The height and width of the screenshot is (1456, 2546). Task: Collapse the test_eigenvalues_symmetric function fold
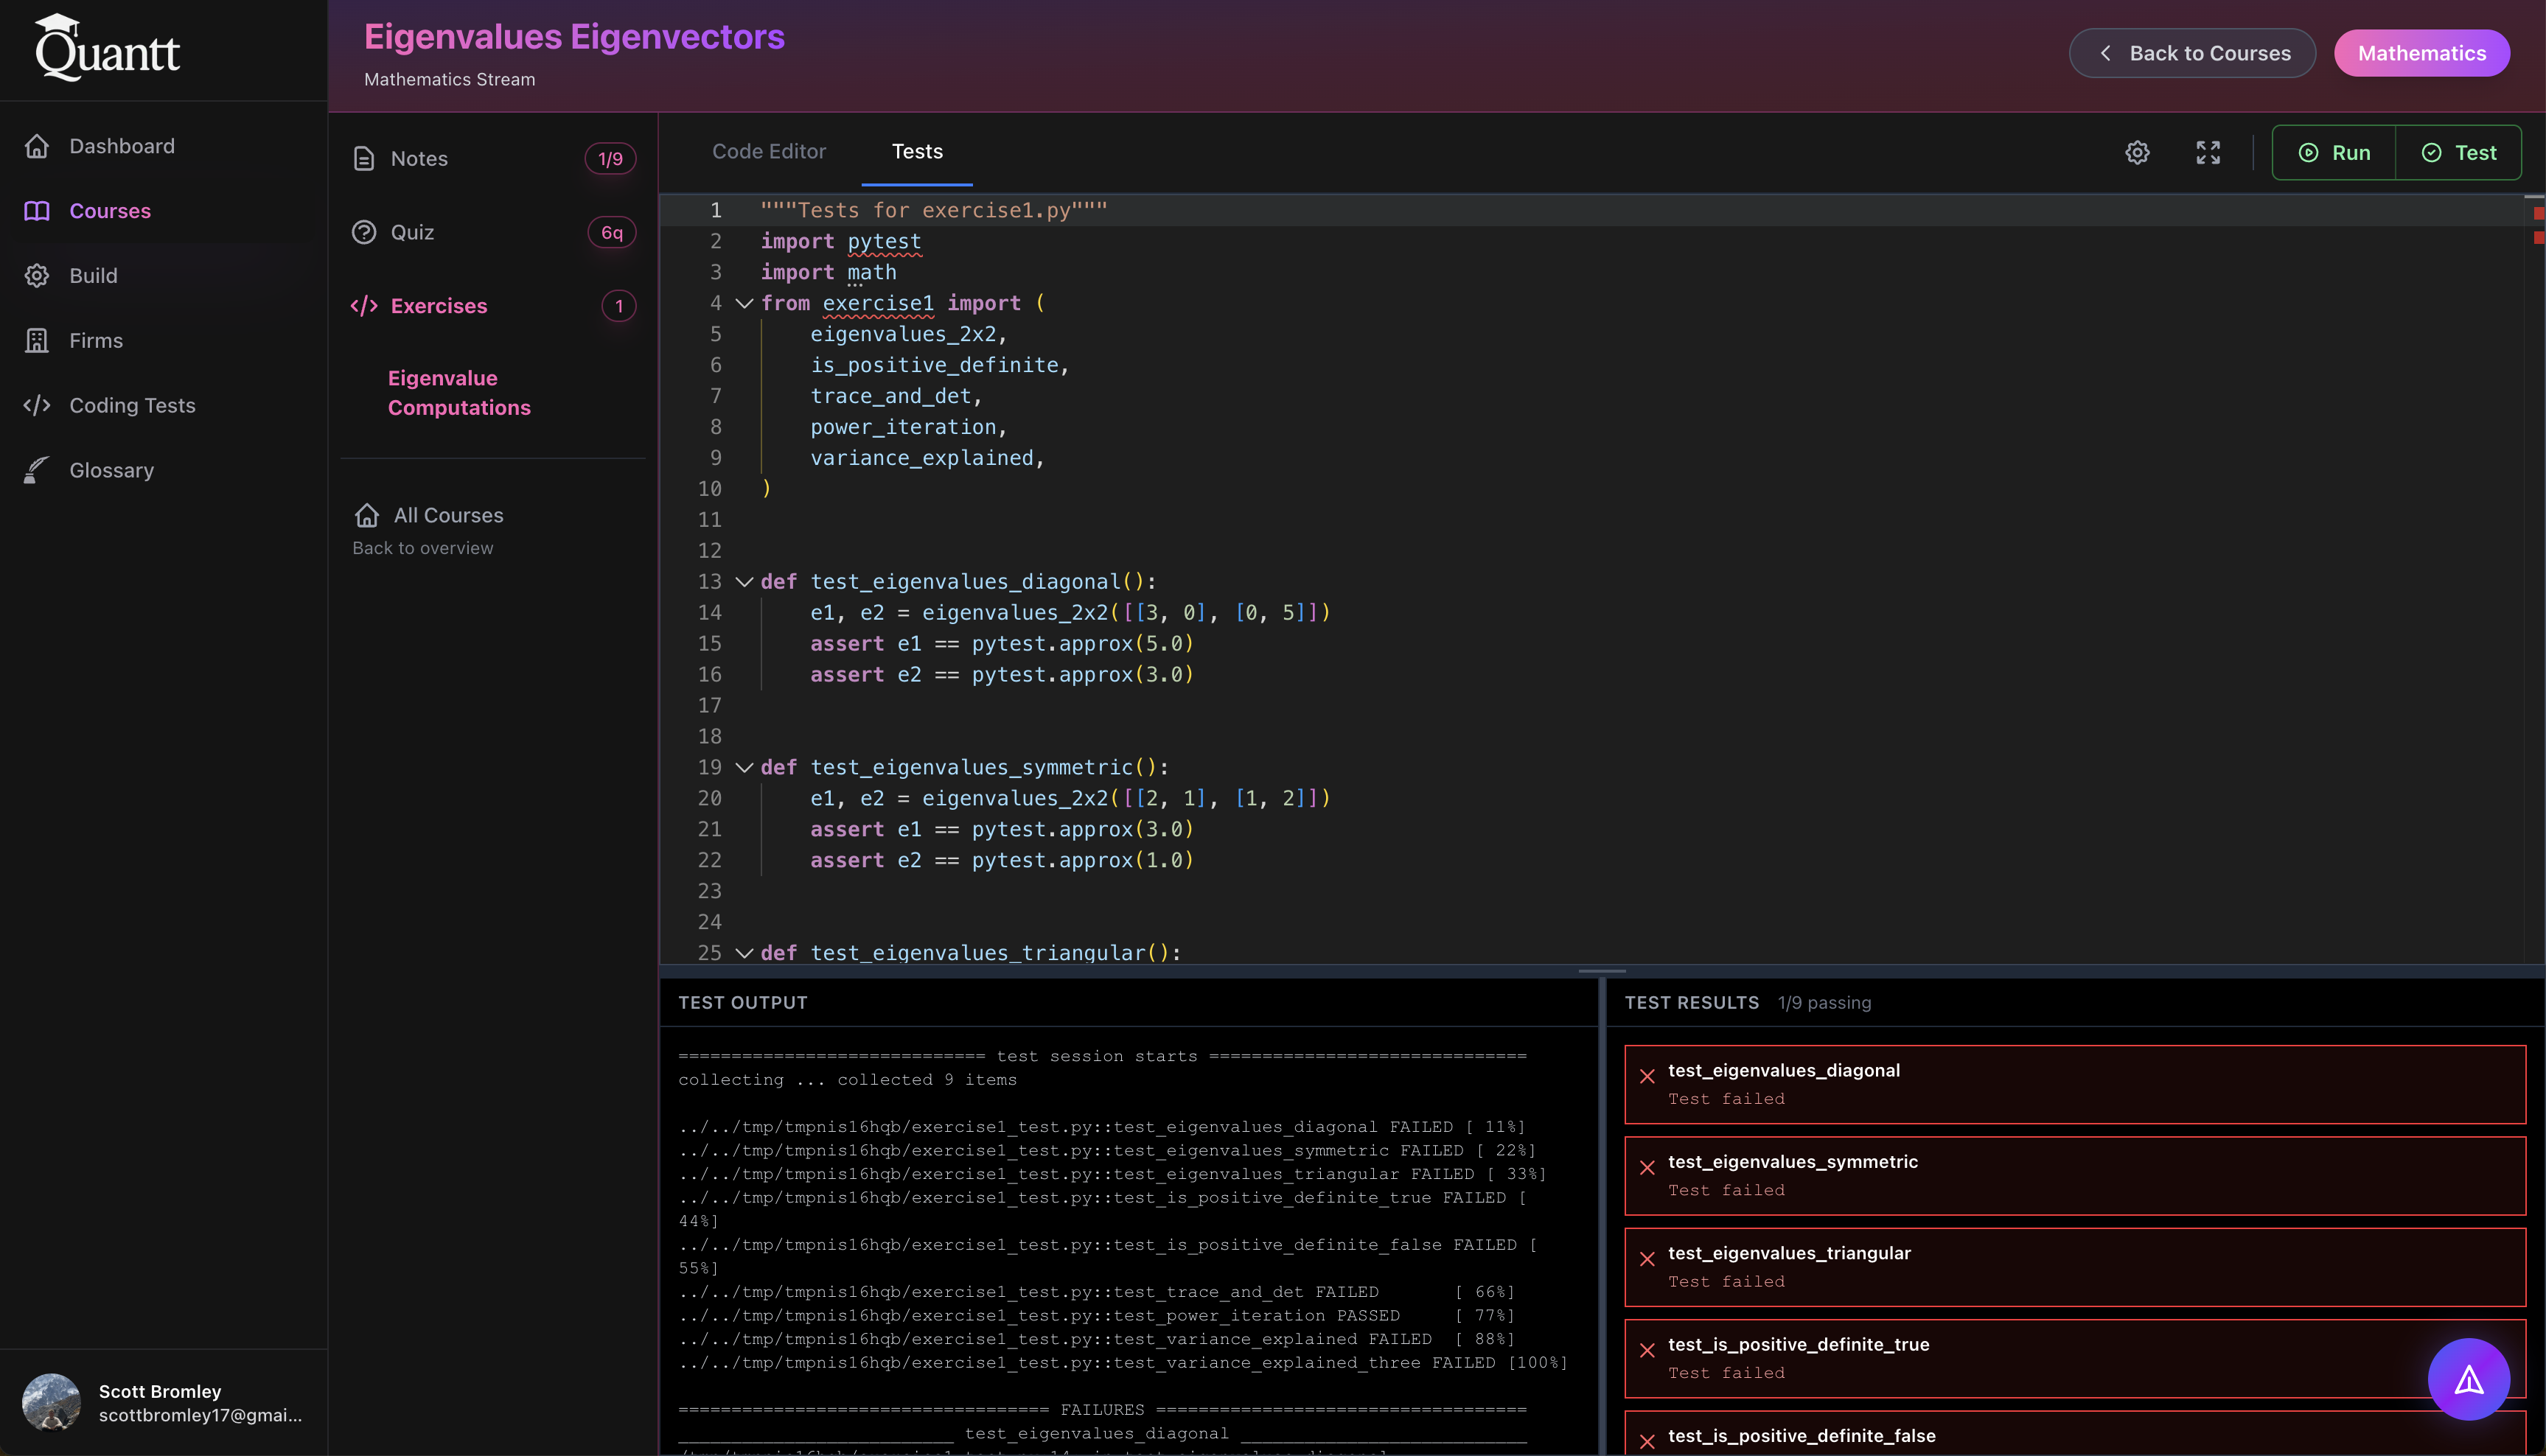pyautogui.click(x=744, y=767)
